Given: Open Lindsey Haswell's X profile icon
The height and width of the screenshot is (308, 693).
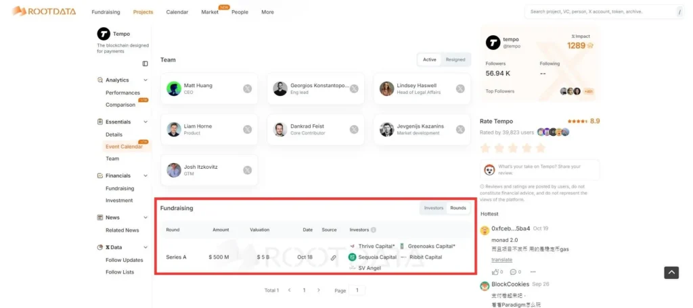Looking at the screenshot, I should (460, 88).
